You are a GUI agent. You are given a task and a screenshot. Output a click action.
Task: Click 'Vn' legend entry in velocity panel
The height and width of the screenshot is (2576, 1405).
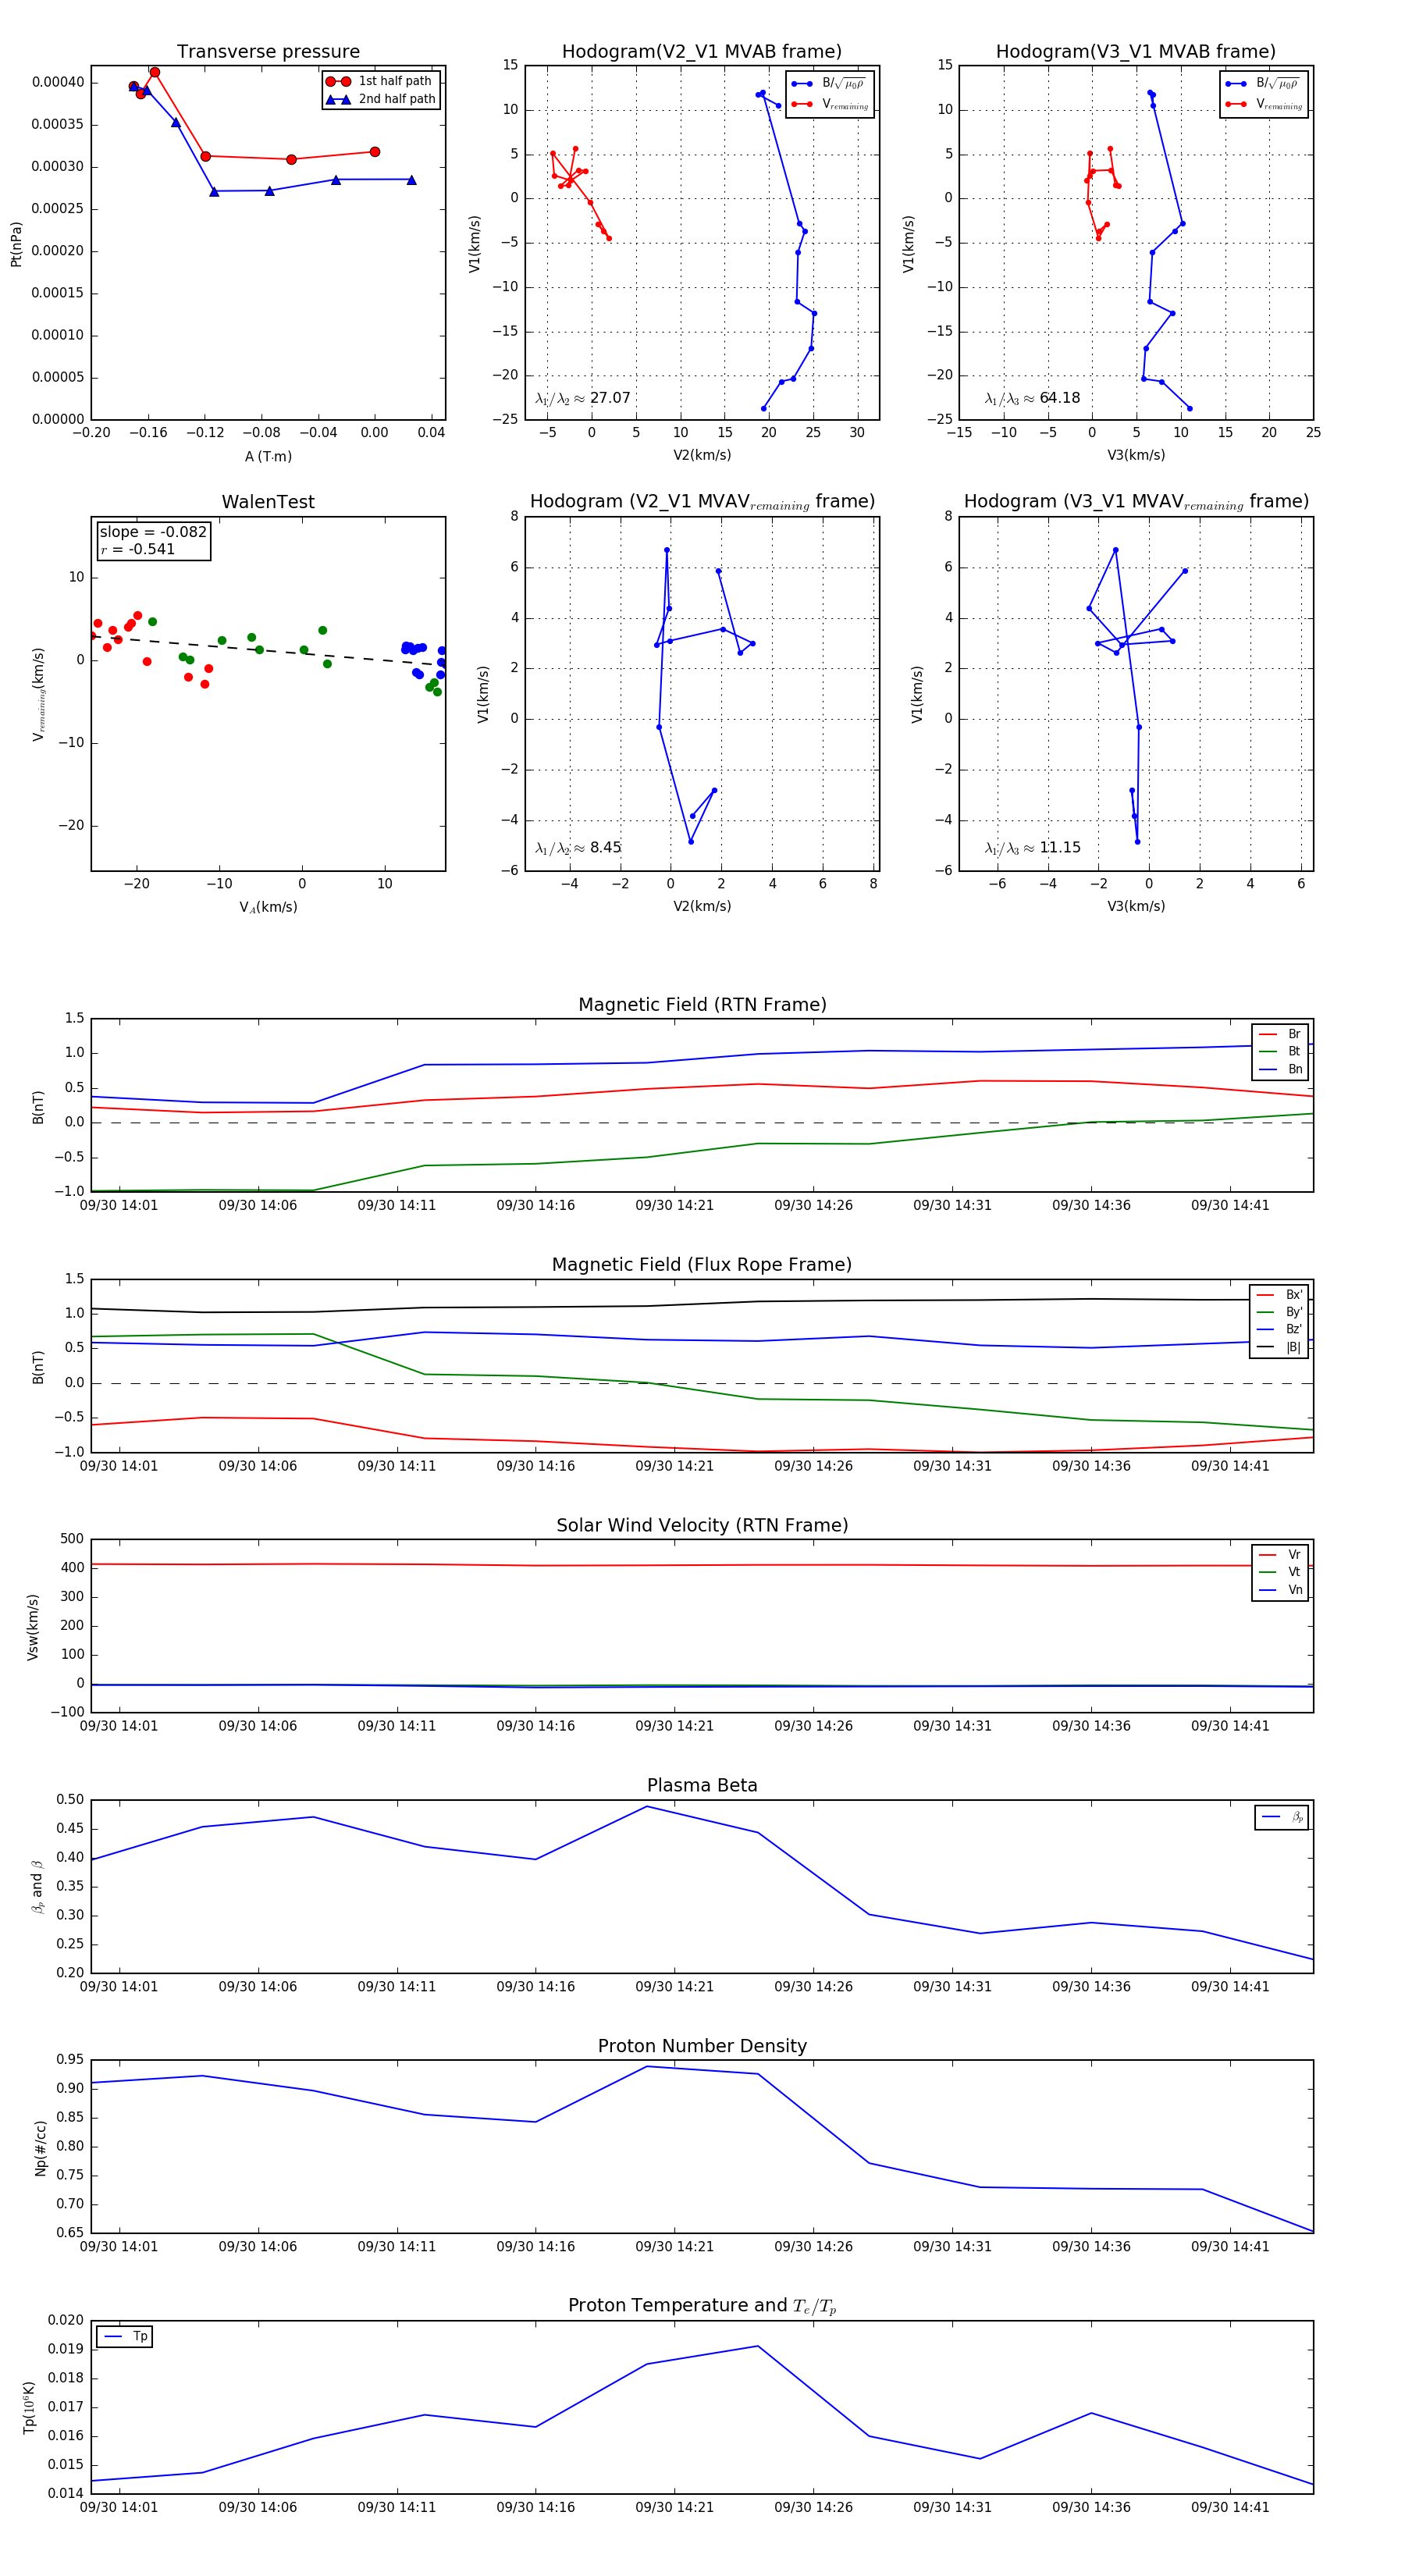tap(1280, 1590)
